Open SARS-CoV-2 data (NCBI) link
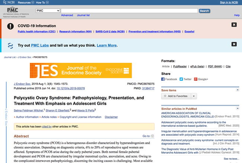This screenshot has height=163, width=242. tap(110, 31)
